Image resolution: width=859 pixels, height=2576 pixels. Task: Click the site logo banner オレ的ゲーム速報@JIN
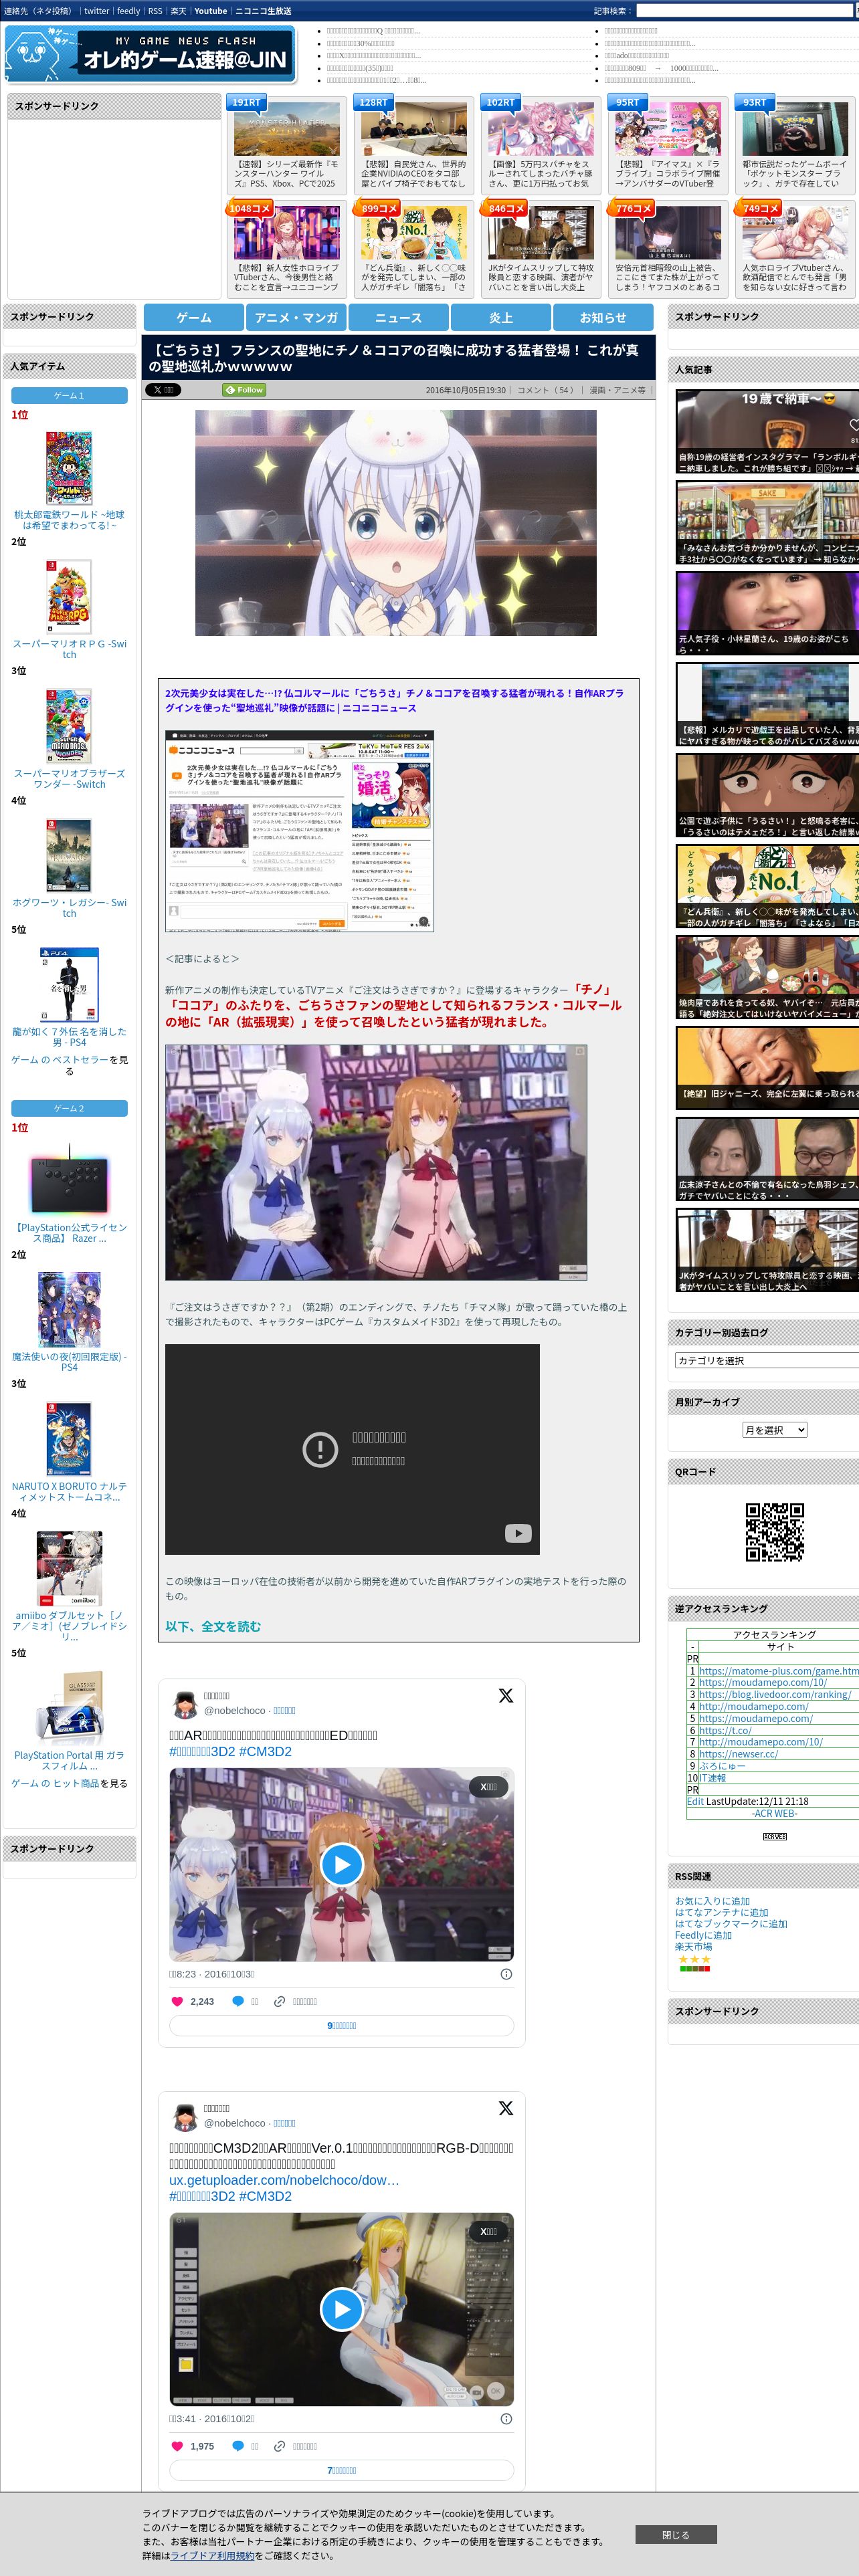(x=150, y=54)
